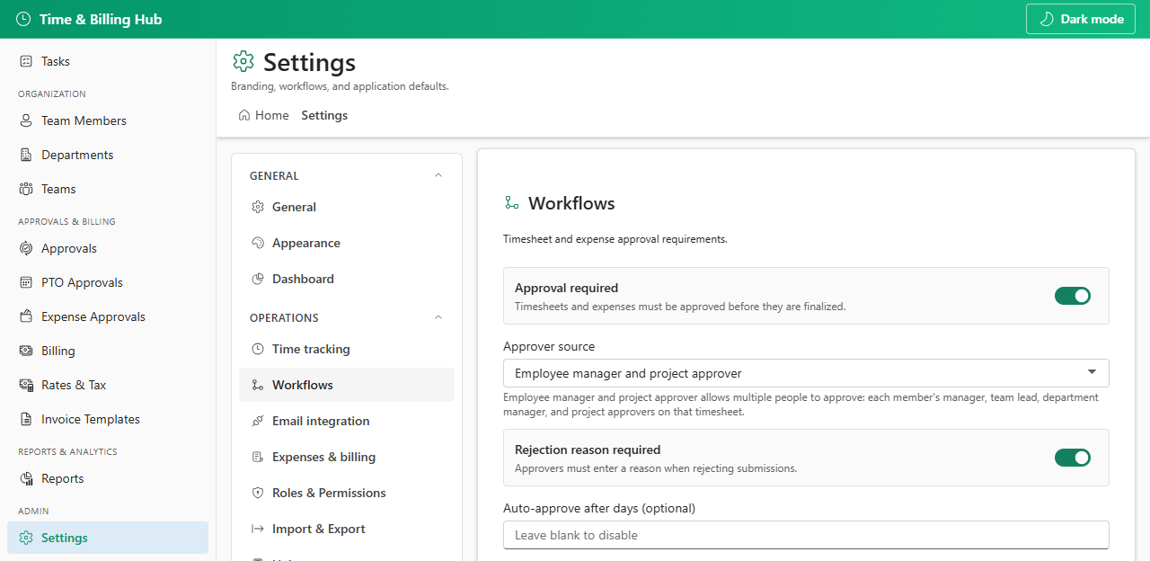Click the PTO Approvals calendar icon

click(26, 282)
